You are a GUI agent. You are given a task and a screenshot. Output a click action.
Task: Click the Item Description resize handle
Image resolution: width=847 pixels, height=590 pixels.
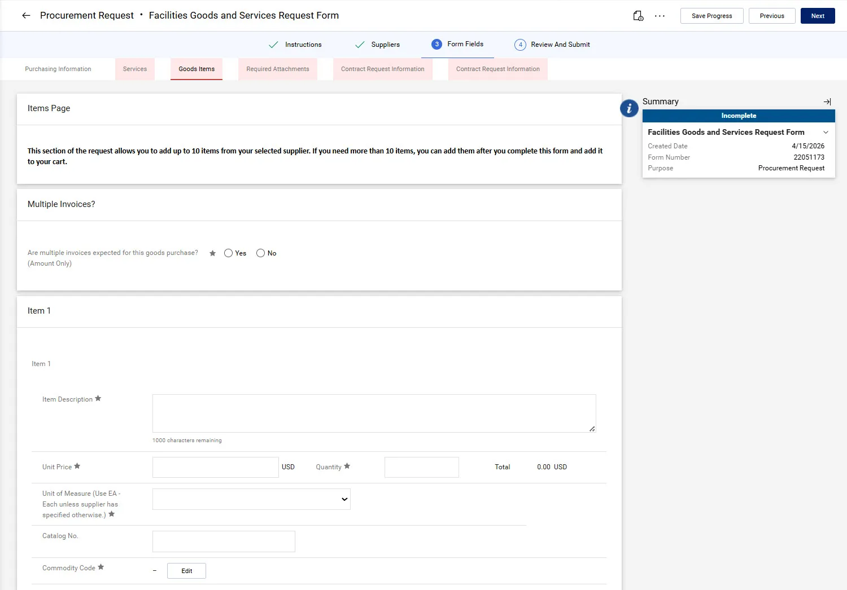tap(592, 429)
